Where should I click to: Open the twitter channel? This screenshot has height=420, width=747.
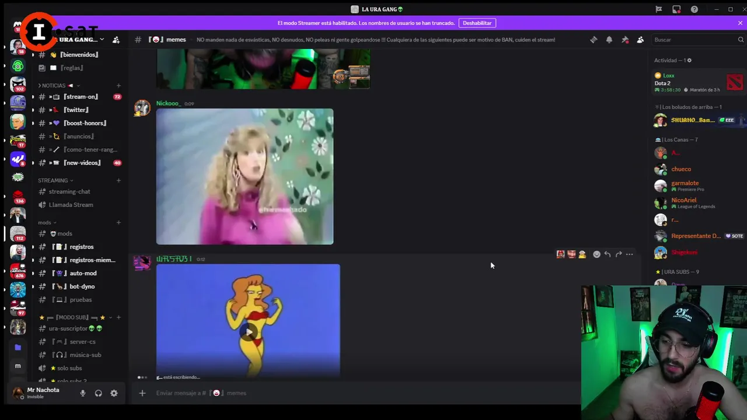click(x=79, y=110)
